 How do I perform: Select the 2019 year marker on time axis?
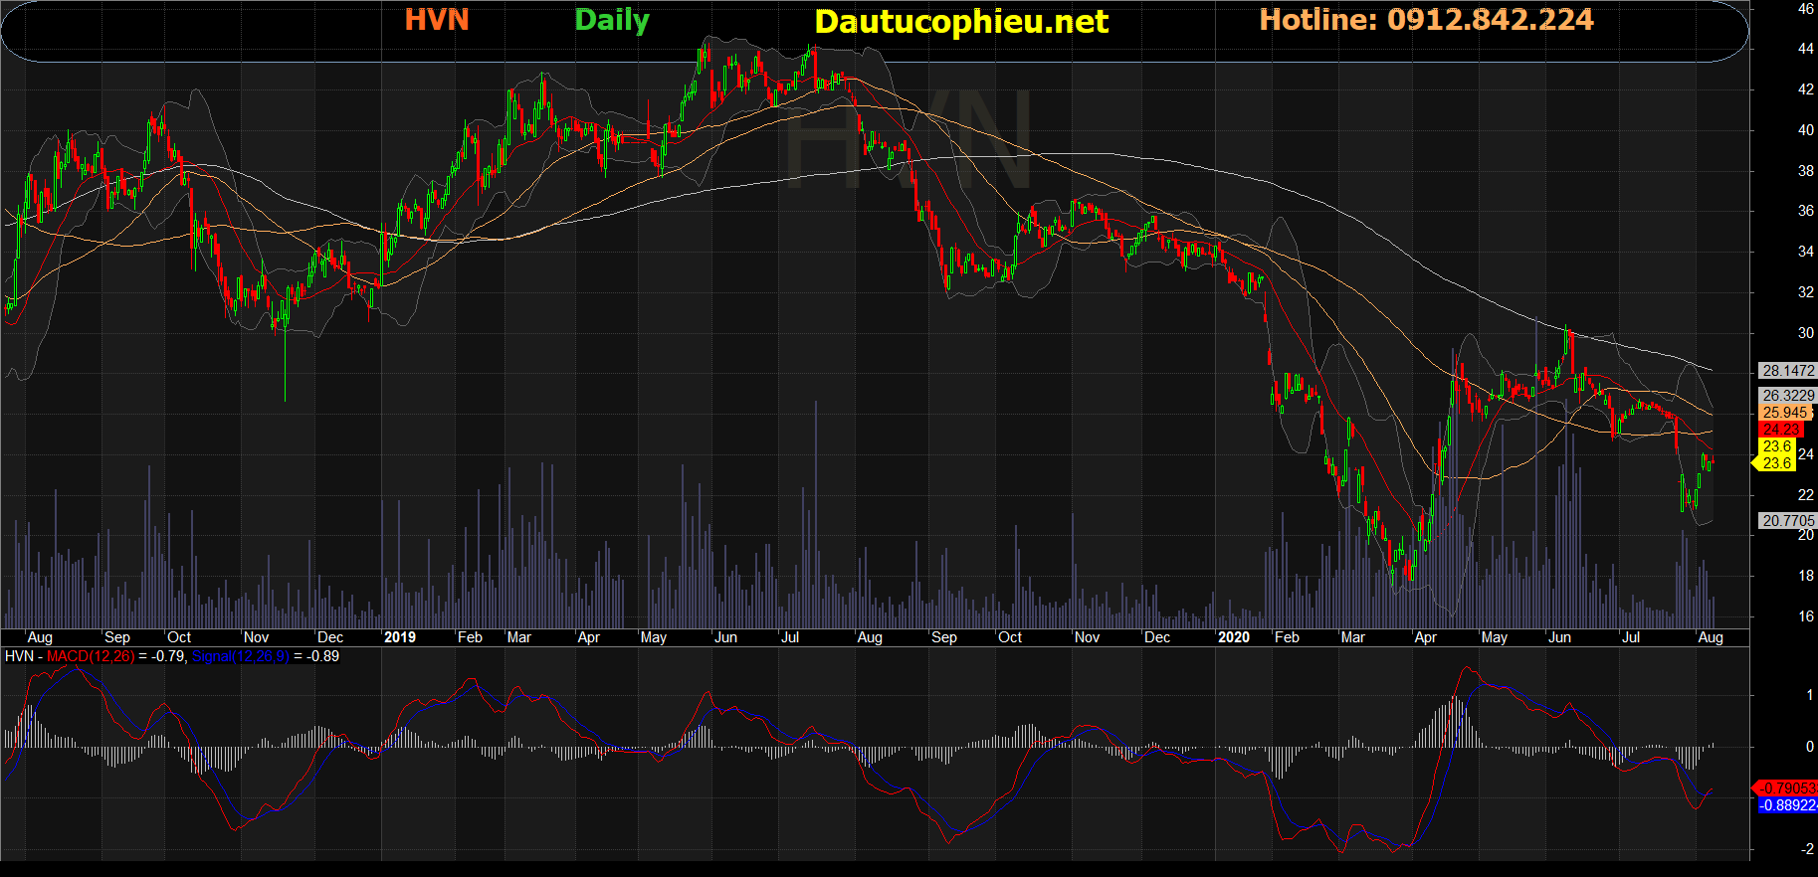click(399, 637)
